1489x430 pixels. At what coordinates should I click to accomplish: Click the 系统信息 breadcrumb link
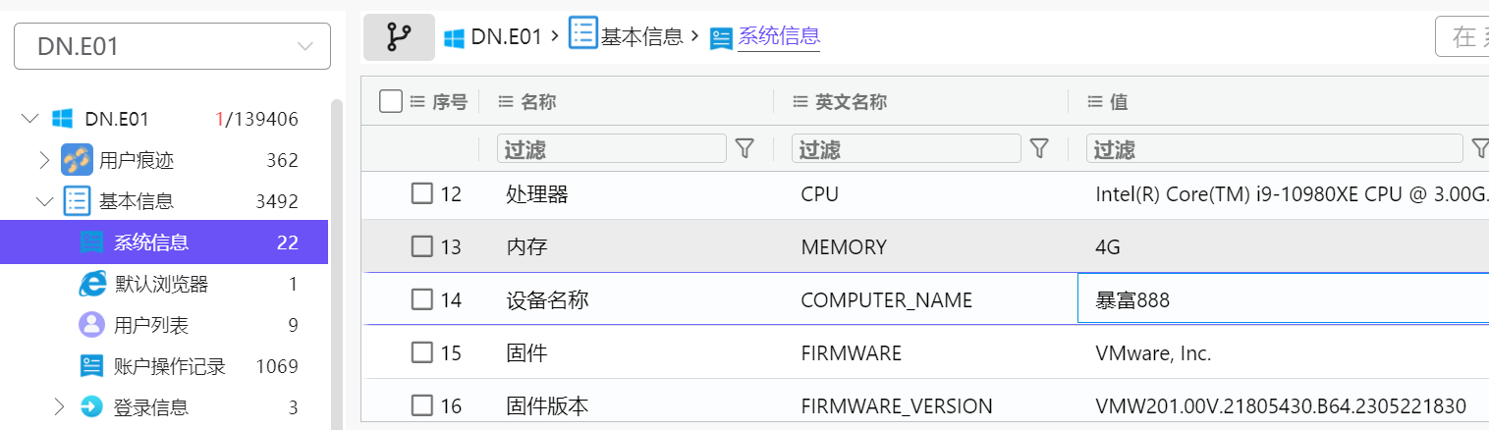click(778, 37)
